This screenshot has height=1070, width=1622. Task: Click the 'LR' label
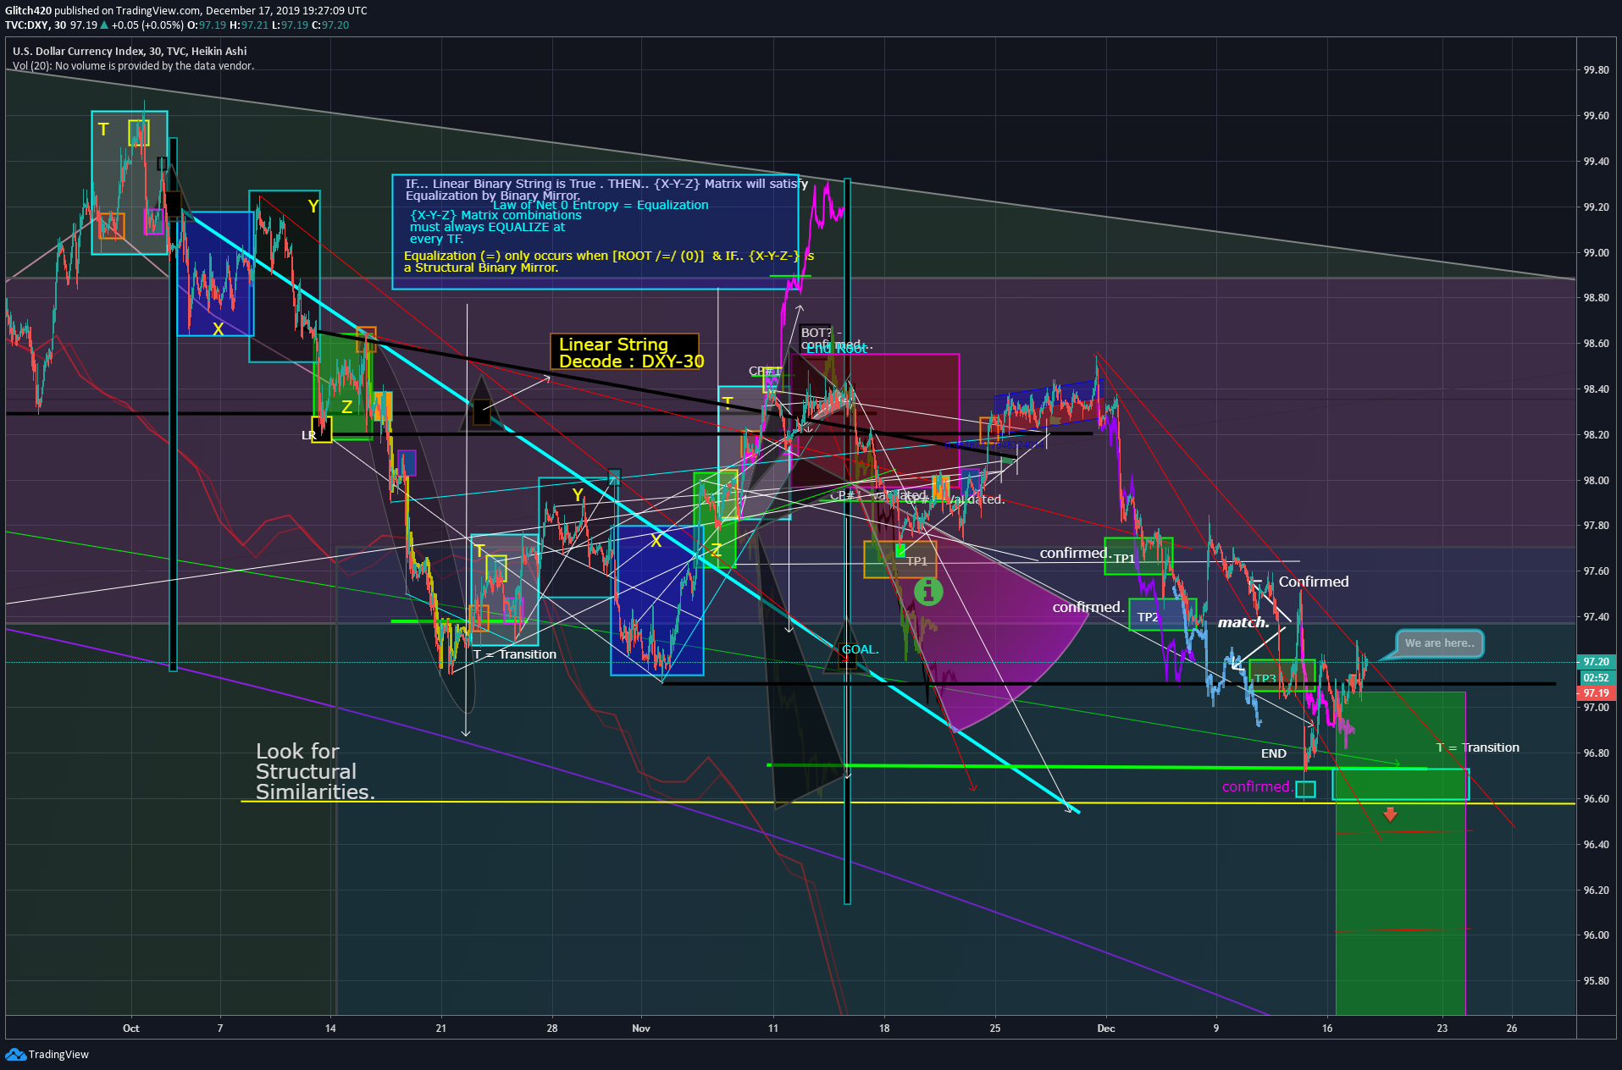(x=308, y=435)
